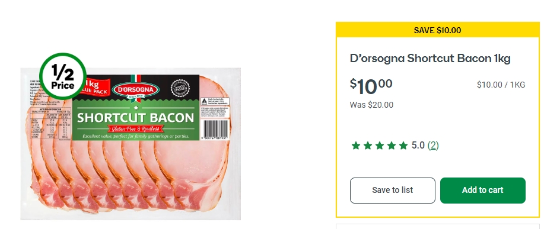Click the $10.00 price
The height and width of the screenshot is (229, 544).
click(371, 86)
